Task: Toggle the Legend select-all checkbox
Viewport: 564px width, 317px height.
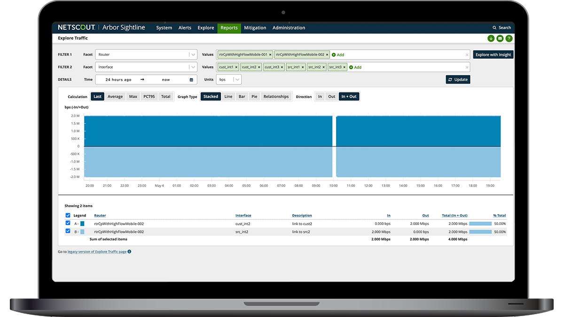Action: click(x=68, y=215)
